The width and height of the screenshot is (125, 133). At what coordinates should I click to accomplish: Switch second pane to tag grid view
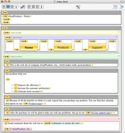click(x=29, y=7)
